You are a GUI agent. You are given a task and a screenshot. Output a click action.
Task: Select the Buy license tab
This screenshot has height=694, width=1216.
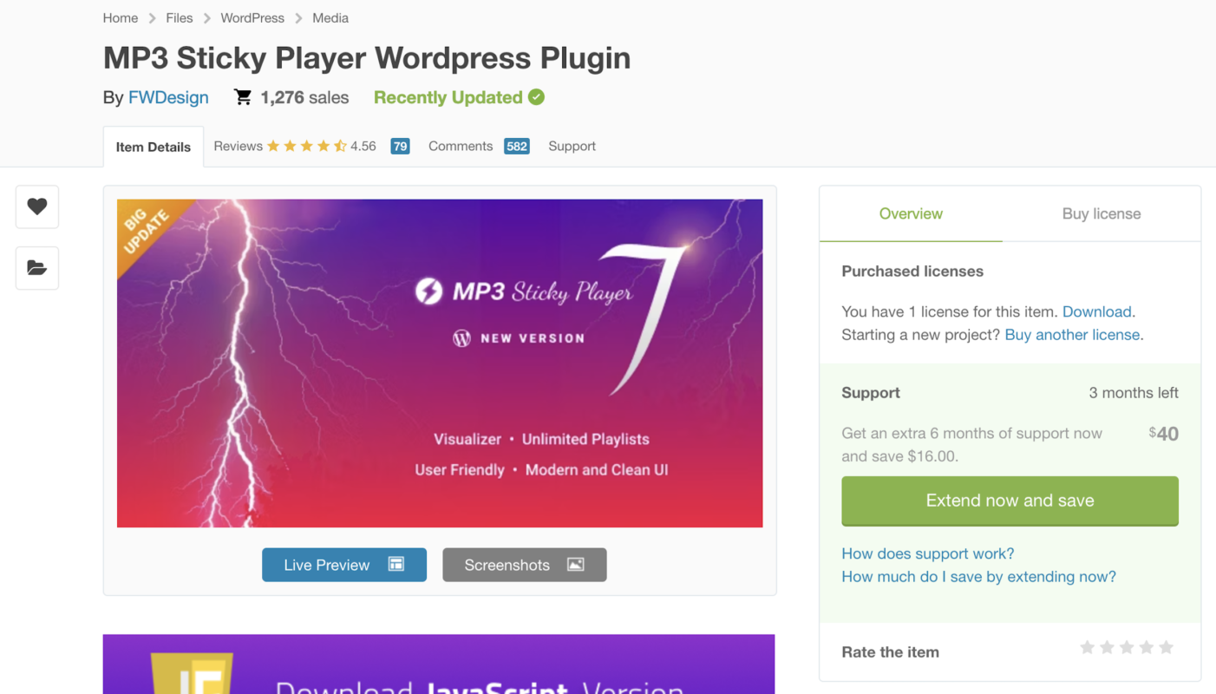1101,214
